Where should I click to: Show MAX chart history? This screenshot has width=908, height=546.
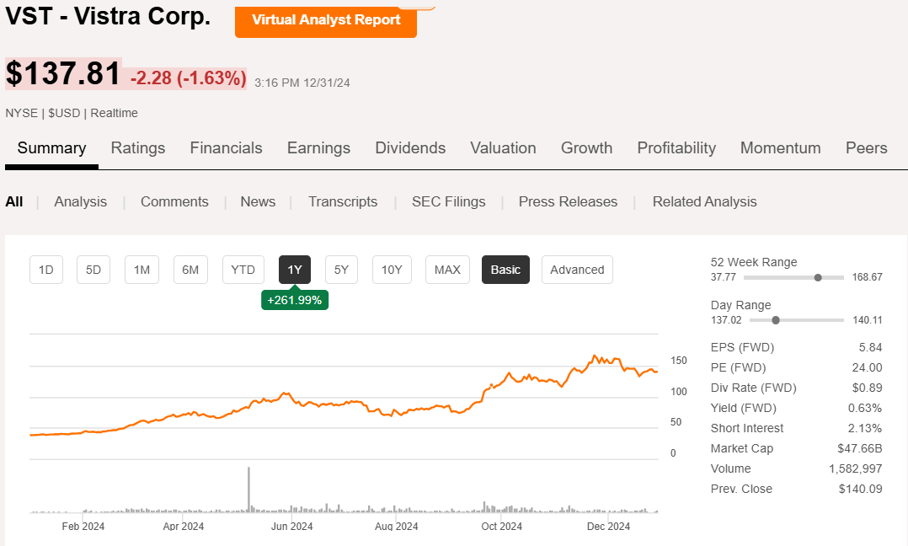click(x=447, y=270)
